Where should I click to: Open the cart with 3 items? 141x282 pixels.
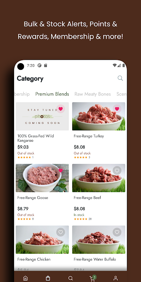tap(93, 278)
